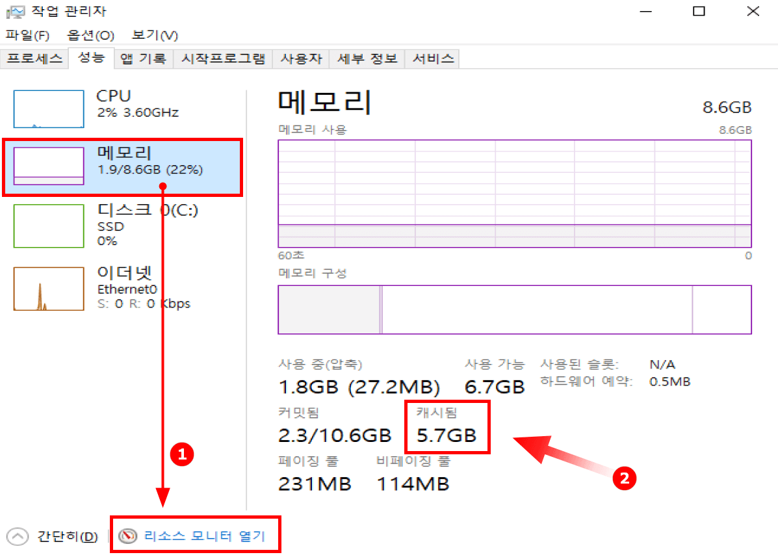778x557 pixels.
Task: Click the 1.8GB (27.2MB) in-use value
Action: 359,387
